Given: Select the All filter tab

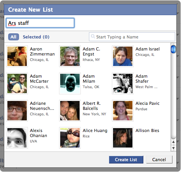Looking at the screenshot, I should 14,37.
